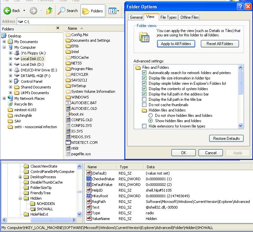Select the CONFIG.SYS file icon

click(68, 125)
